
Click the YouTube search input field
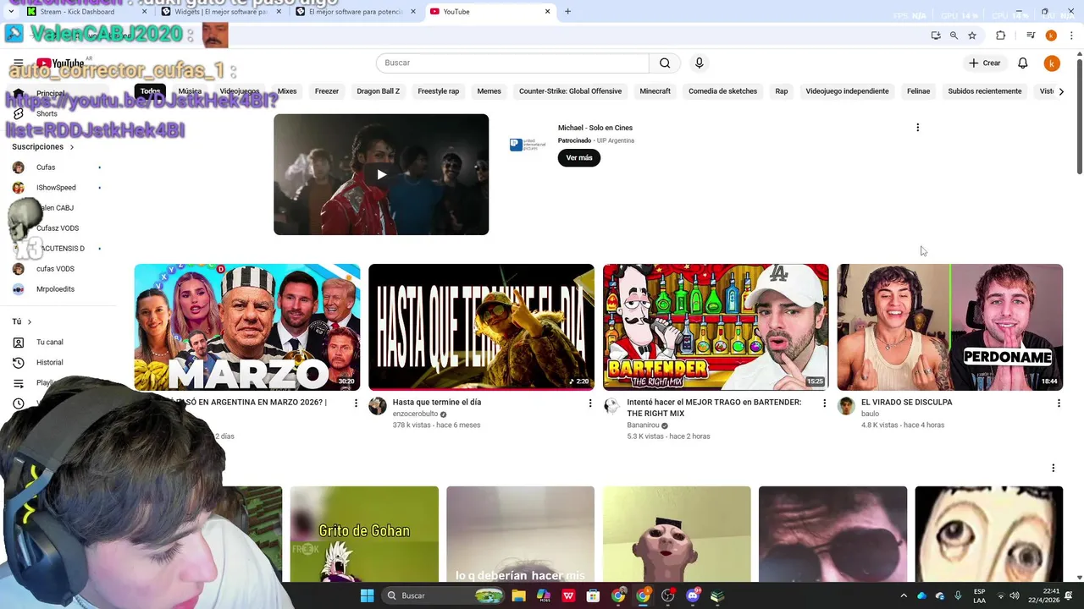(x=512, y=63)
